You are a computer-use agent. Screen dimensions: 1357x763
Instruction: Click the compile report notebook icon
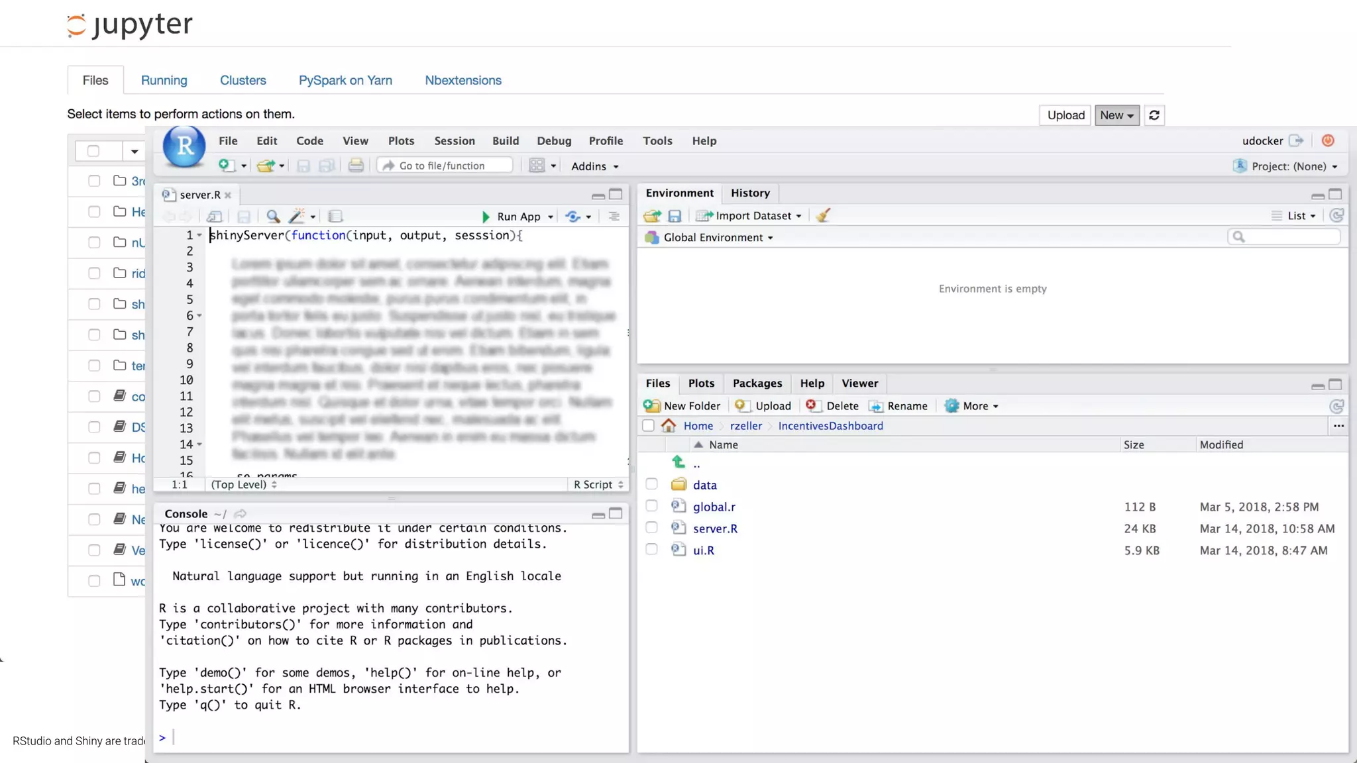click(336, 217)
